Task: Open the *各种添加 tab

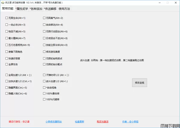Action: (36, 9)
